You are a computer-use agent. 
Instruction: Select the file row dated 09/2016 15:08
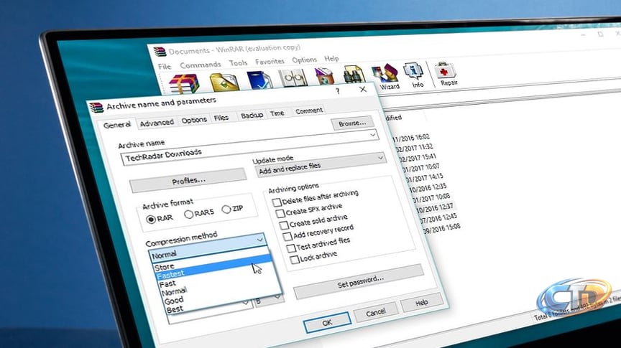click(x=441, y=228)
